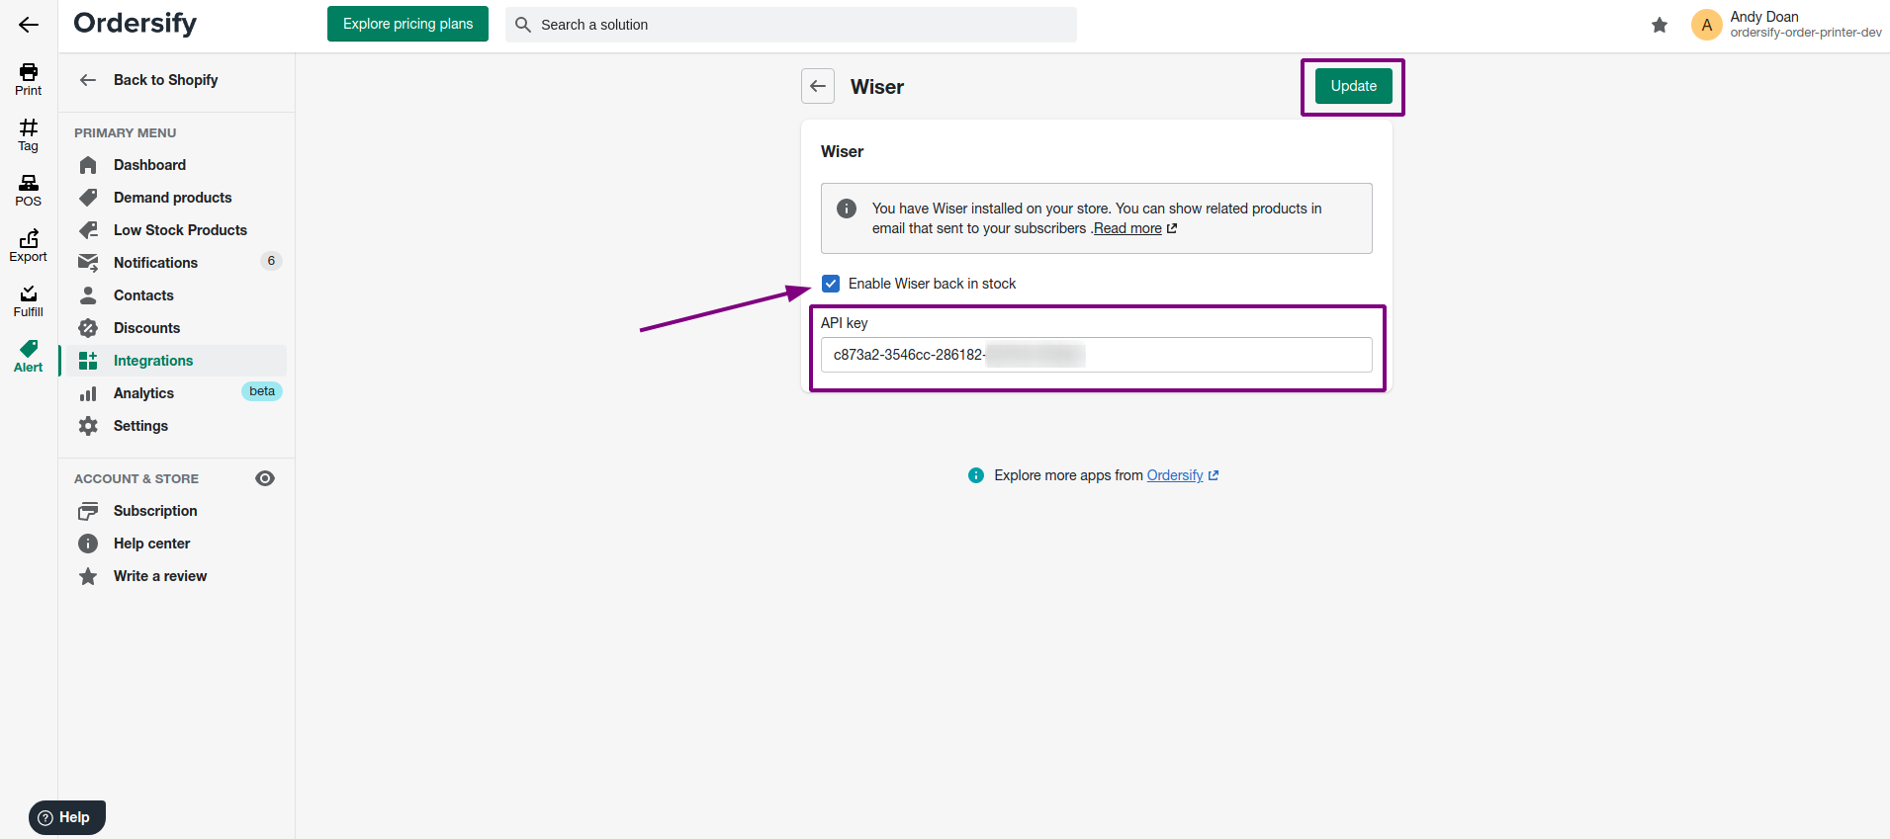Click the Help floating button

[x=67, y=817]
